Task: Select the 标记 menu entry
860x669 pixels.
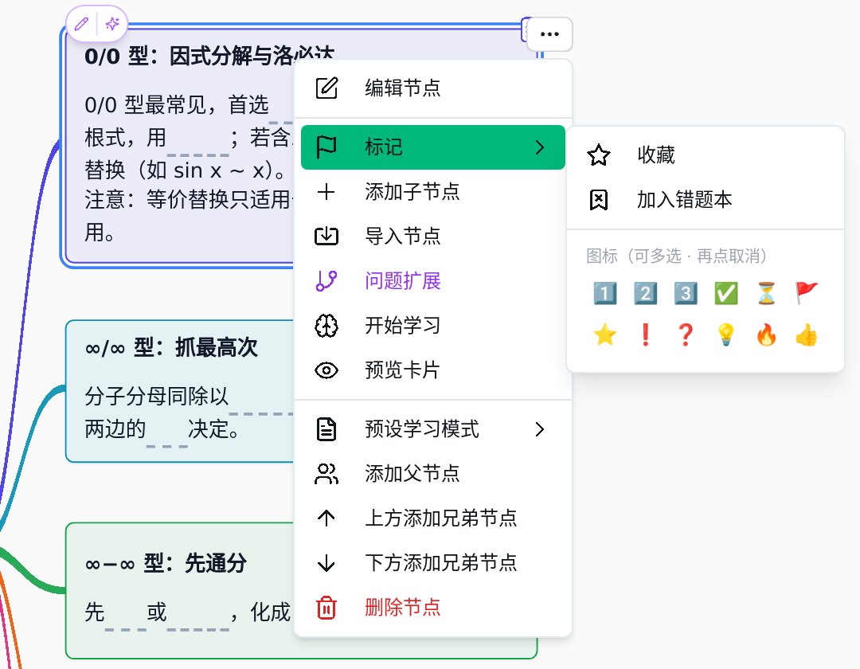Action: 433,147
